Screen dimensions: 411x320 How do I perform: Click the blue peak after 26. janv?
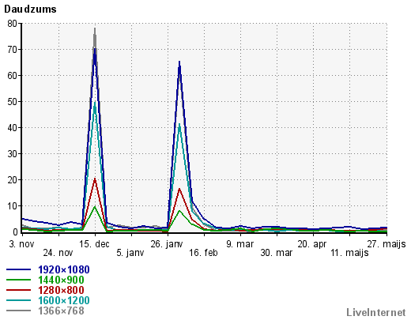[x=179, y=62]
